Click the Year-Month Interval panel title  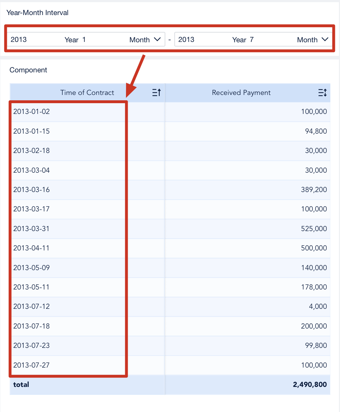(x=37, y=13)
